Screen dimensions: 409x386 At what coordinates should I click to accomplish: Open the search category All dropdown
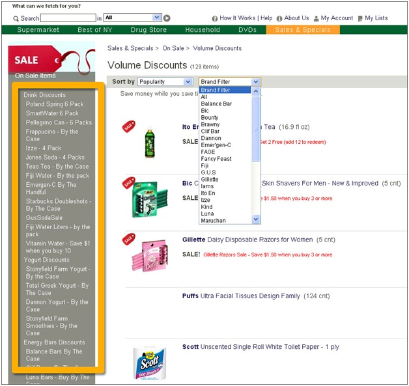(x=132, y=18)
